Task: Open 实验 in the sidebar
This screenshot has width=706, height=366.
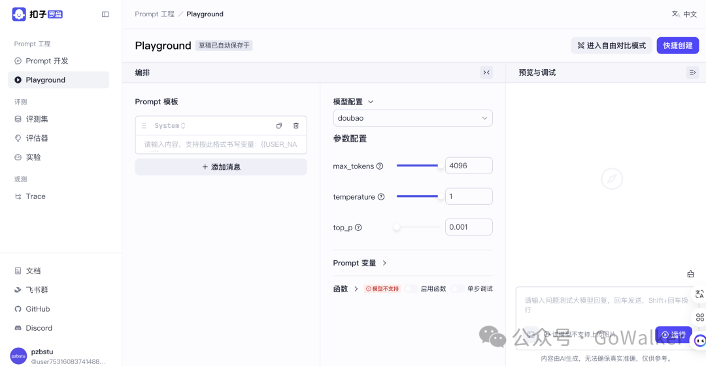Action: coord(59,157)
